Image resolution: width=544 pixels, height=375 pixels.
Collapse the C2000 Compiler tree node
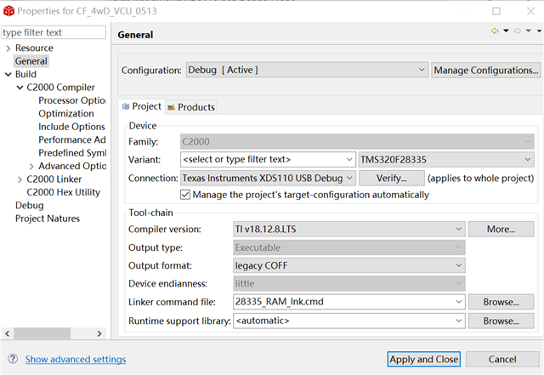click(x=20, y=88)
